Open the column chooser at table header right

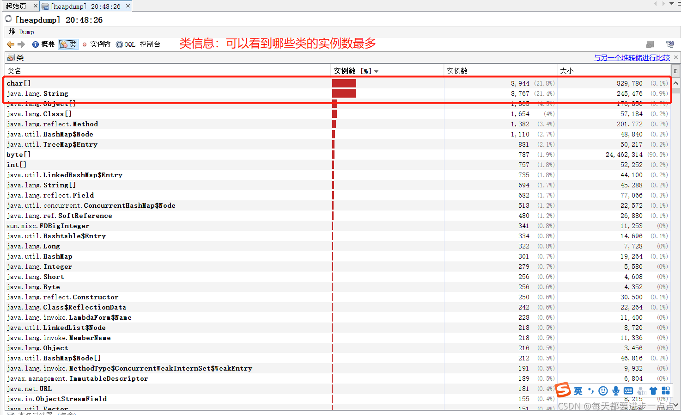(x=675, y=71)
